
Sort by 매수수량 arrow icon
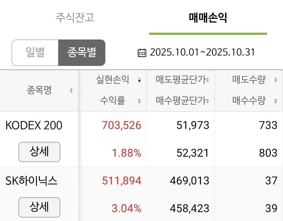coord(276,101)
